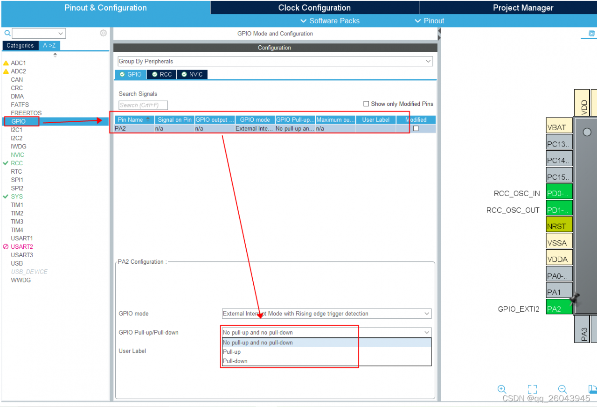Select WWDG in the peripheral list
Image resolution: width=597 pixels, height=407 pixels.
coord(21,280)
